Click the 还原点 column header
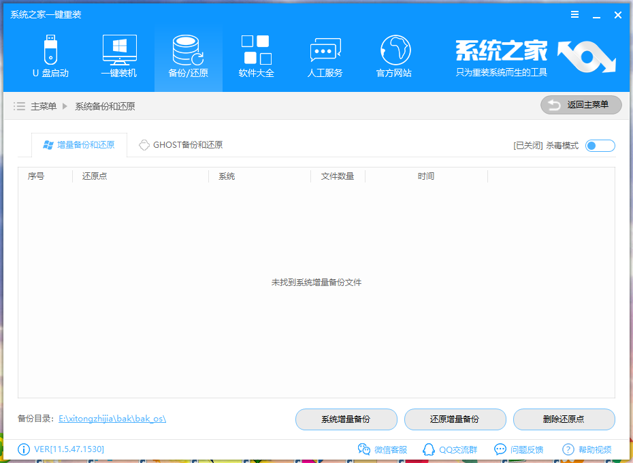633x463 pixels. 95,176
